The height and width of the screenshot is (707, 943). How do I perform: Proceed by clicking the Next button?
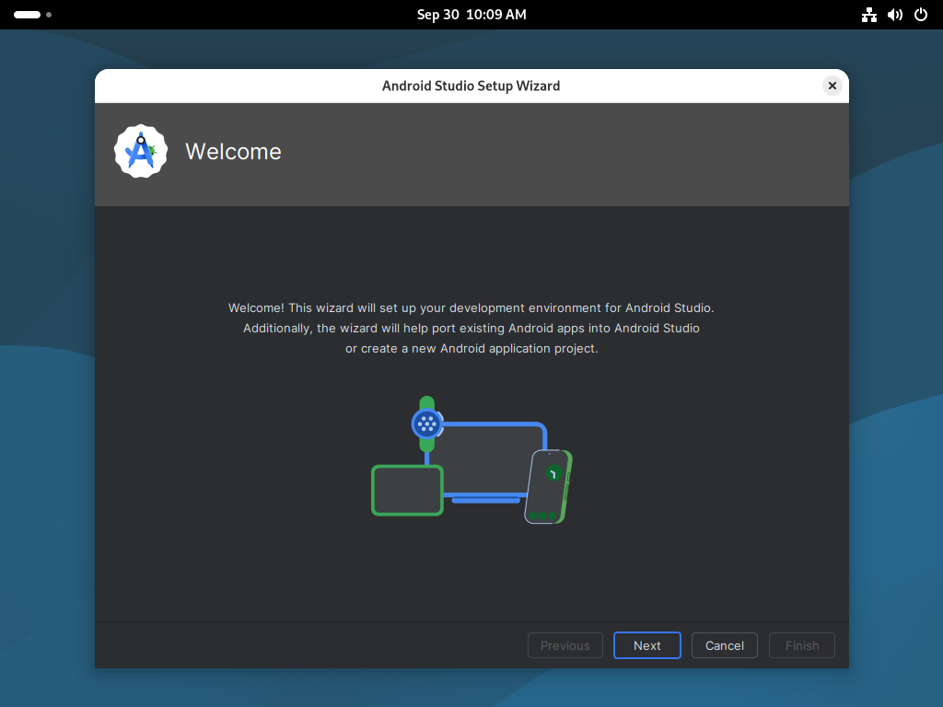pos(646,645)
